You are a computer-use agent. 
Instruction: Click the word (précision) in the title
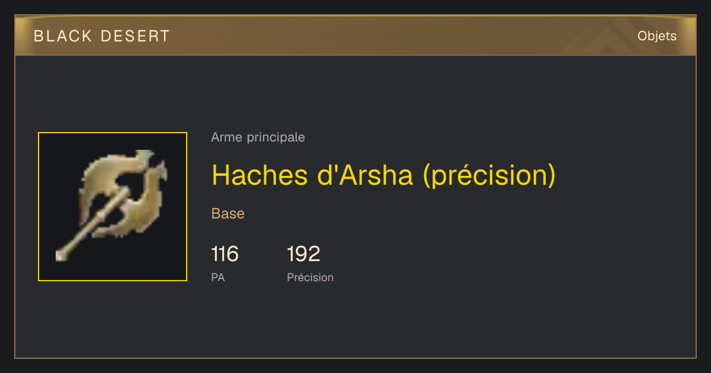coord(489,175)
